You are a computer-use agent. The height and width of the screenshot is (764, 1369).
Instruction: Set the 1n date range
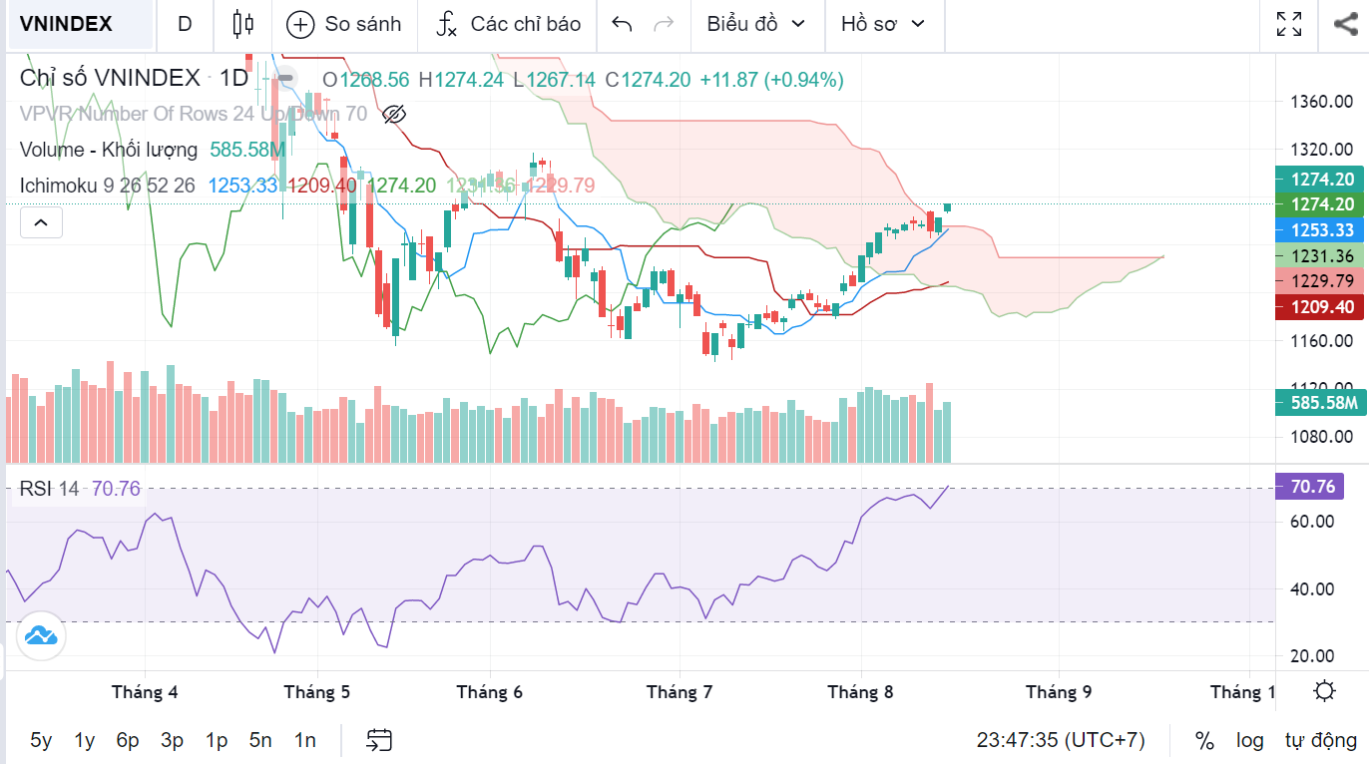point(304,740)
